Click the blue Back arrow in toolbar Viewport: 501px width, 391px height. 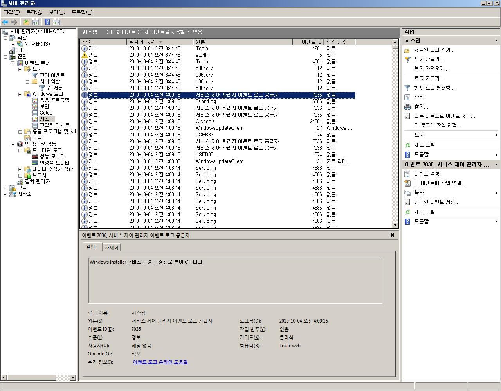click(x=5, y=22)
